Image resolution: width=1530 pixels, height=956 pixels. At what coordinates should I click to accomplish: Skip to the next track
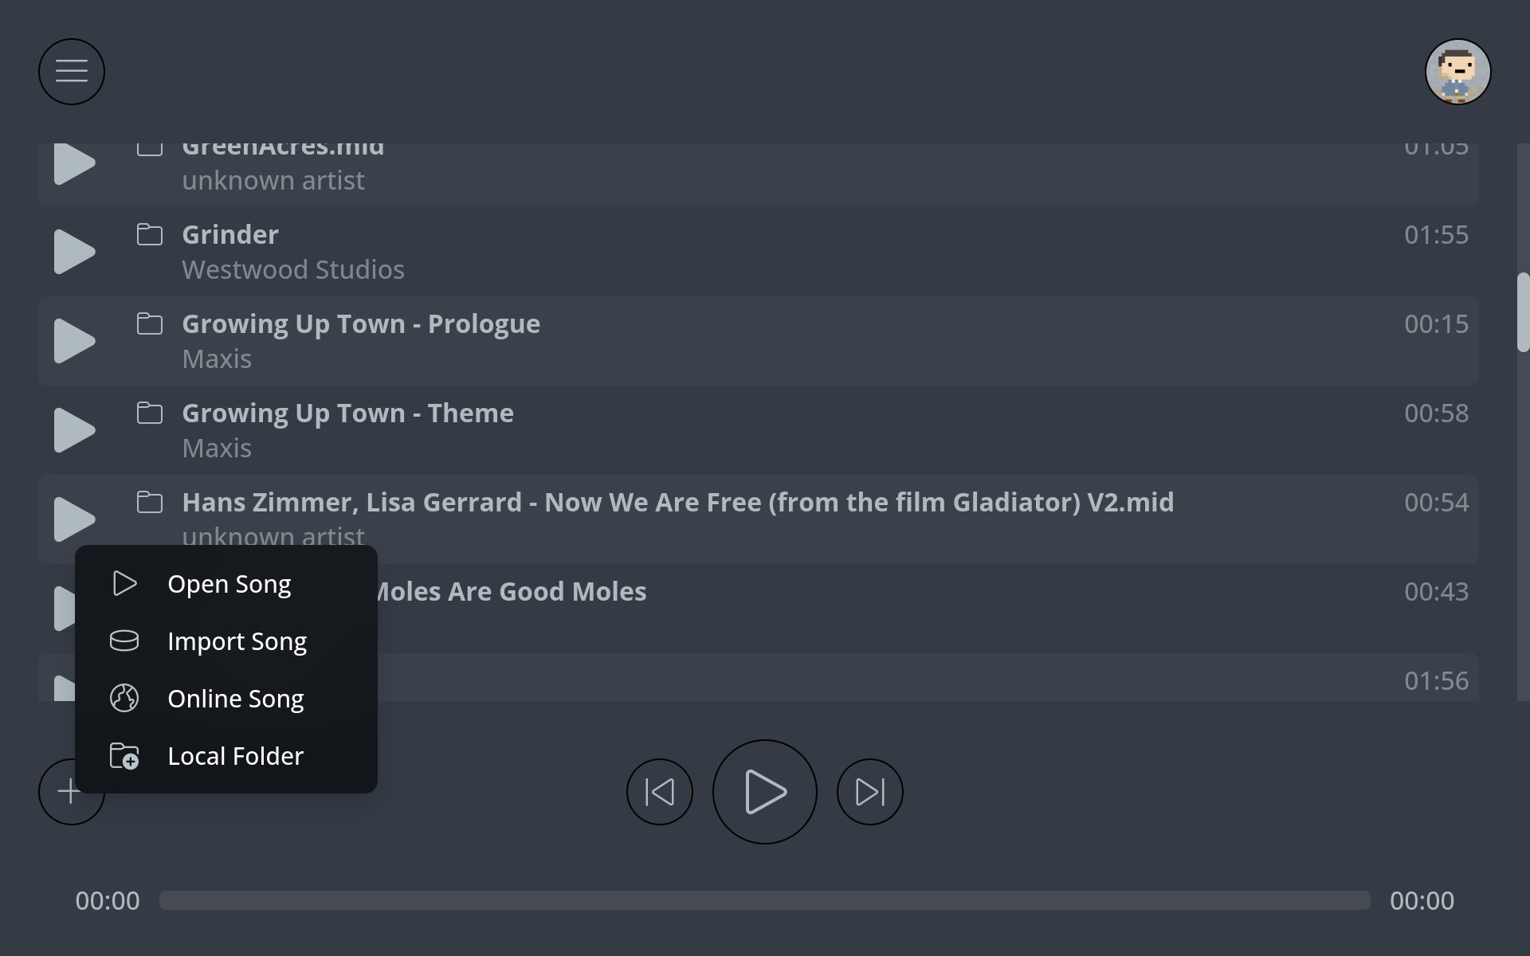pyautogui.click(x=869, y=791)
